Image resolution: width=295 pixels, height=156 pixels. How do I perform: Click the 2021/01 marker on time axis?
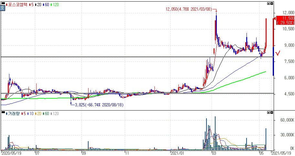(x=177, y=153)
